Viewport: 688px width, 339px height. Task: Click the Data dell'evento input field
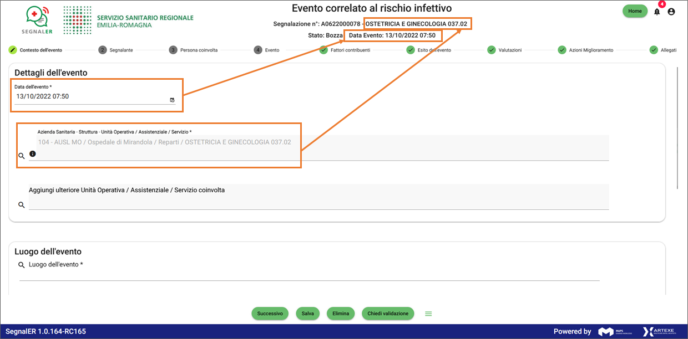click(x=89, y=97)
